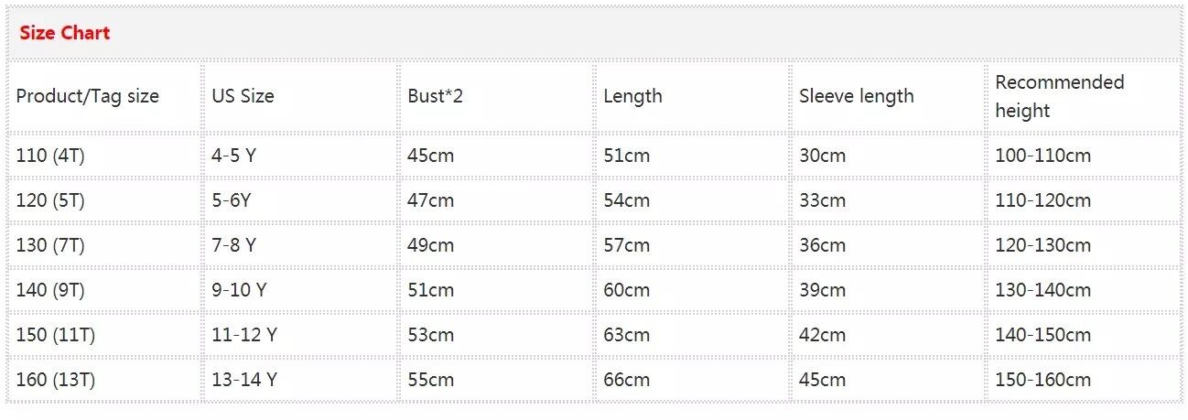Click the 5-6Y US size cell
This screenshot has height=420, width=1188.
(x=231, y=200)
